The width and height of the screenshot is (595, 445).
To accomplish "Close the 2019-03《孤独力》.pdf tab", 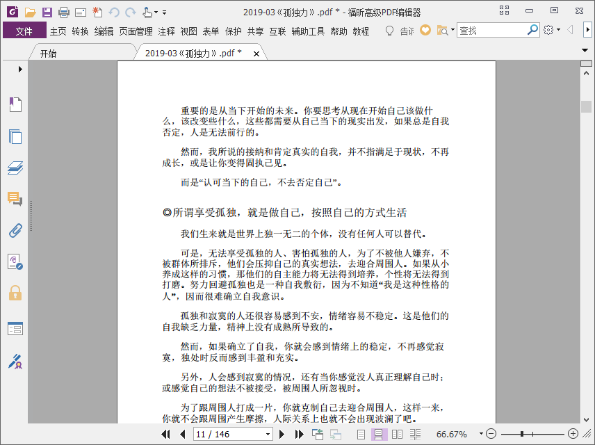I will pos(256,54).
